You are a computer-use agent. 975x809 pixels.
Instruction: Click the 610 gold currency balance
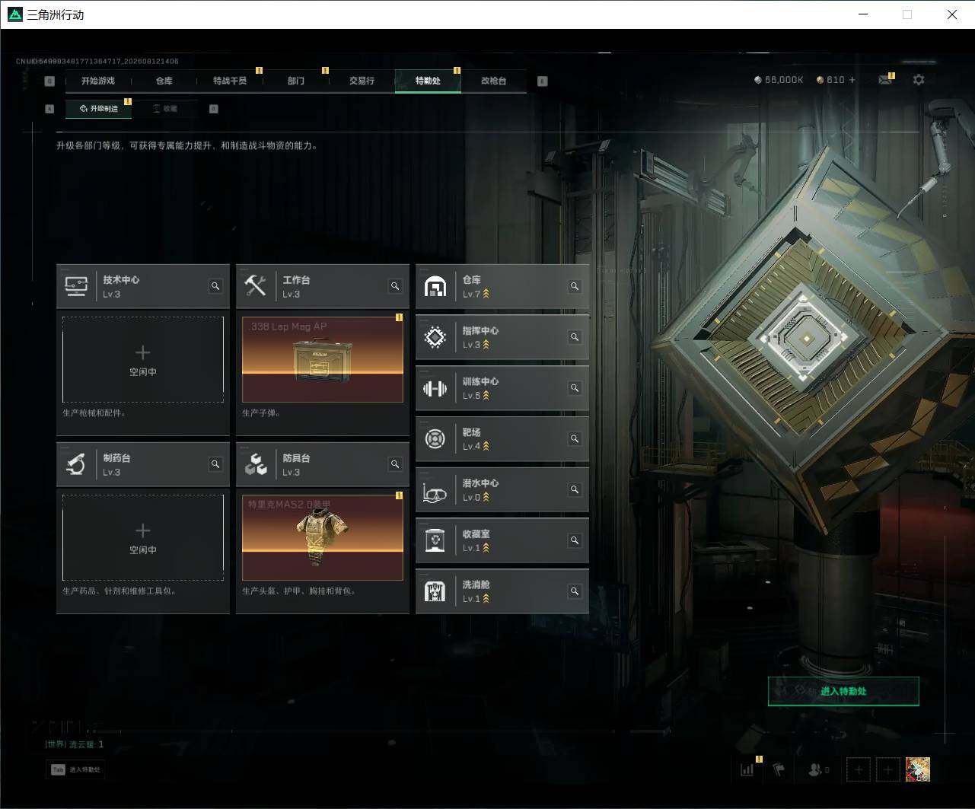point(830,80)
